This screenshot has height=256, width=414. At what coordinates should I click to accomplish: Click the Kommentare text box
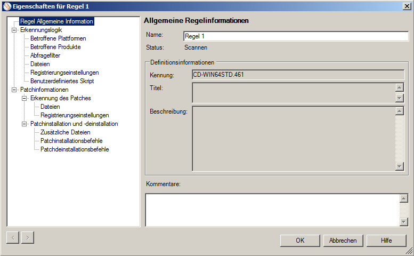coord(272,210)
